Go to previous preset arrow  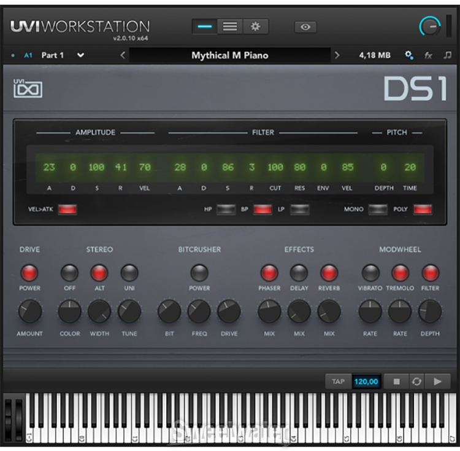123,55
